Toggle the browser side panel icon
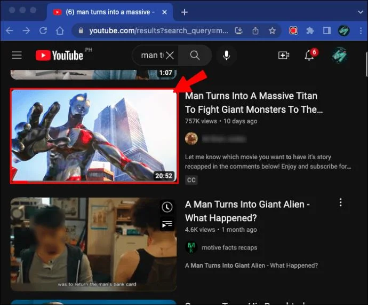 (327, 30)
